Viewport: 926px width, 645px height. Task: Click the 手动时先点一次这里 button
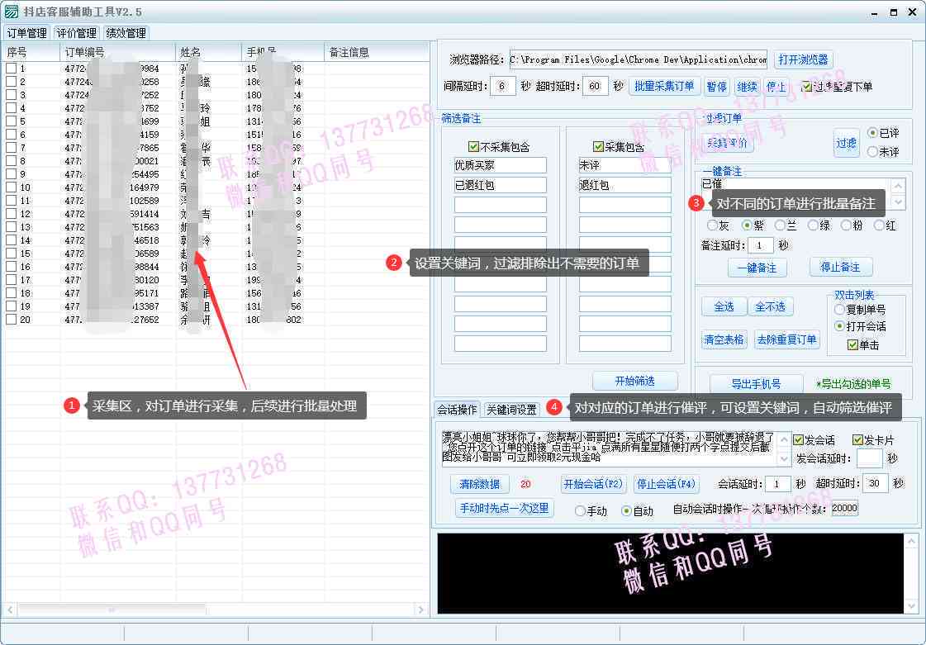(505, 508)
